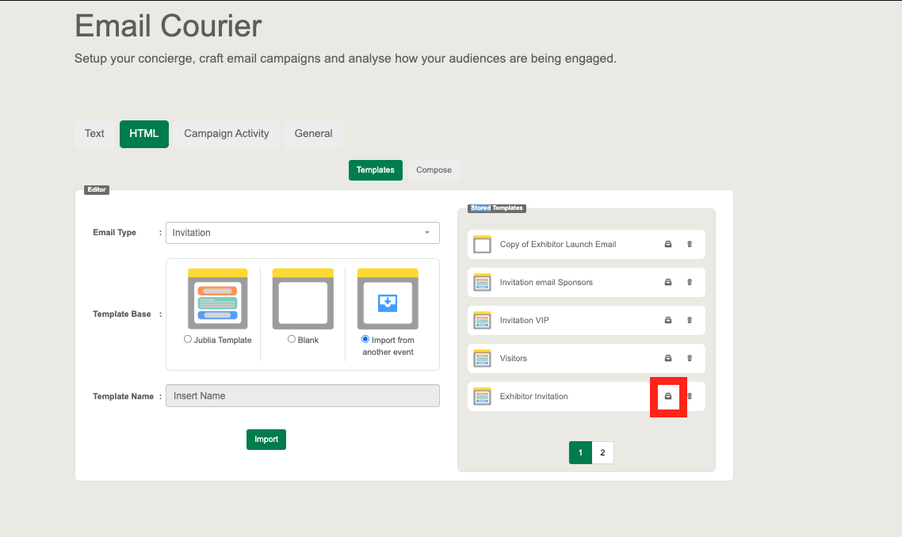Select Import from another event radio
This screenshot has height=537, width=902.
tap(365, 339)
